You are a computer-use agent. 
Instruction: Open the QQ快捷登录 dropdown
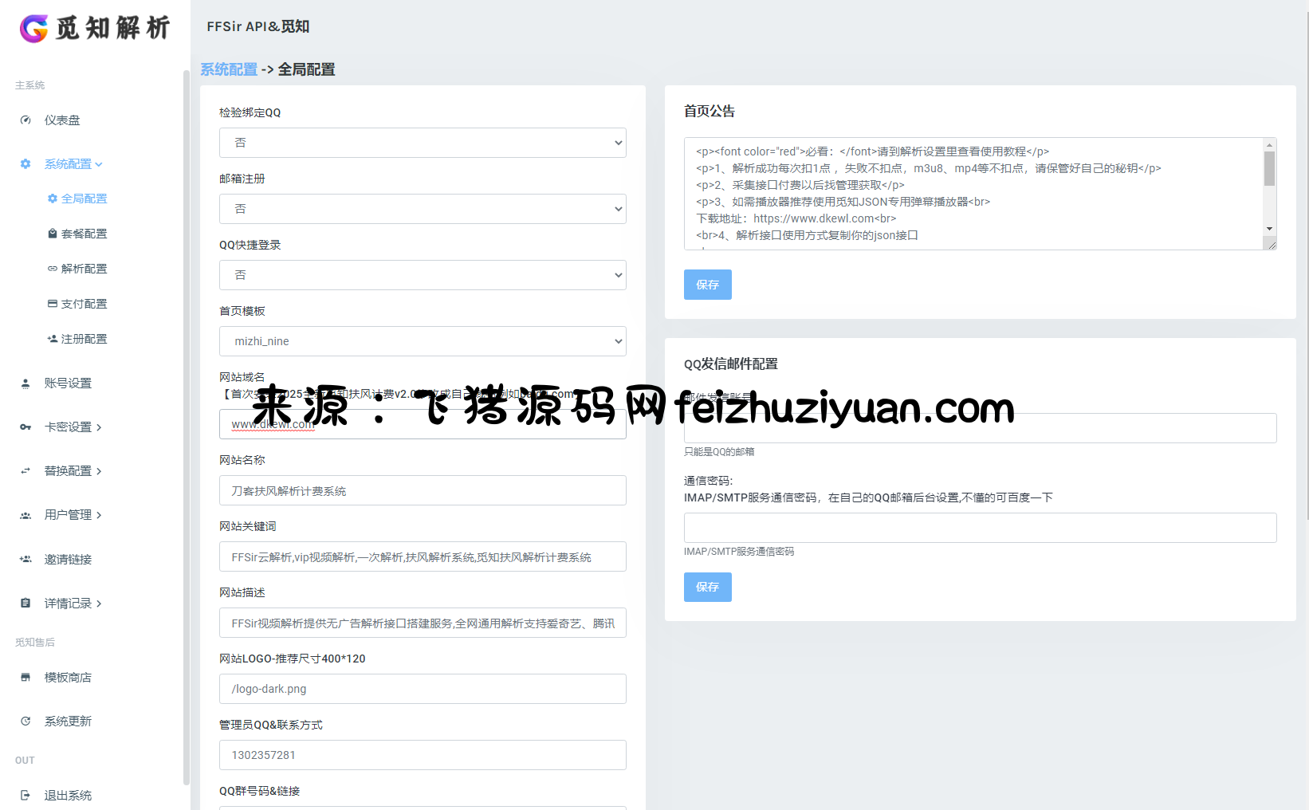(x=423, y=275)
